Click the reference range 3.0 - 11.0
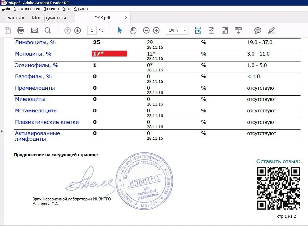The image size is (308, 226). 258,54
